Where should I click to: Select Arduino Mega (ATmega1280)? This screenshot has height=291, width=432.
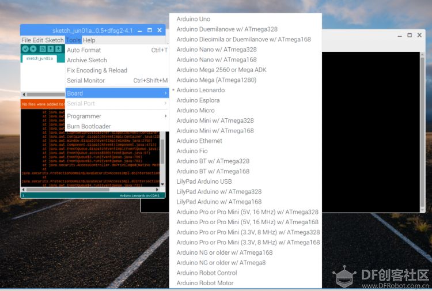point(245,80)
